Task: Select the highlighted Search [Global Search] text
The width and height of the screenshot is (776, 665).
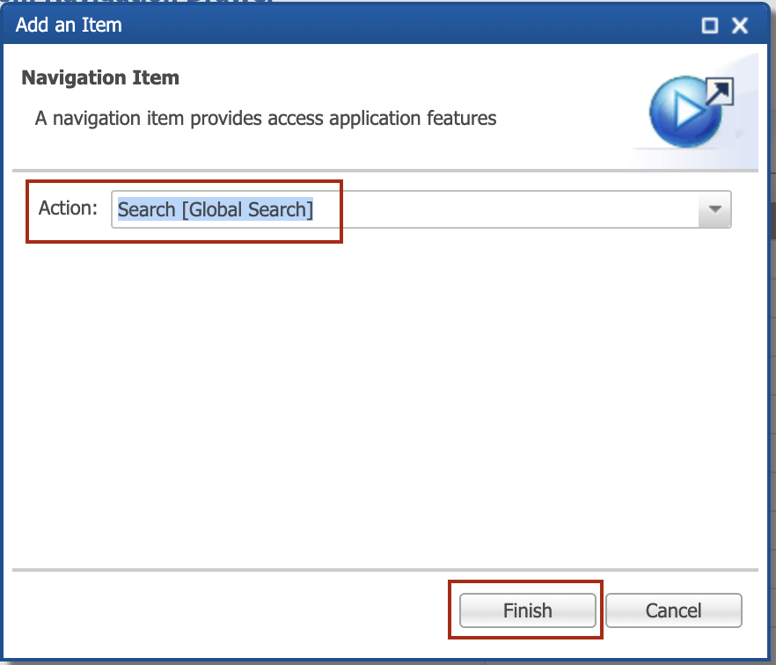Action: [216, 209]
